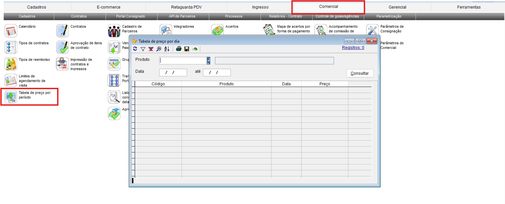Click the Preço column header
Viewport: 505px width, 204px height.
click(x=324, y=84)
